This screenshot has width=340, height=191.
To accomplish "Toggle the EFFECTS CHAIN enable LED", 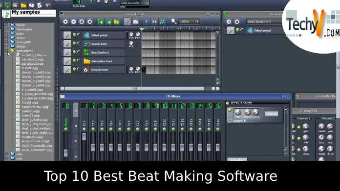I will pos(228,103).
